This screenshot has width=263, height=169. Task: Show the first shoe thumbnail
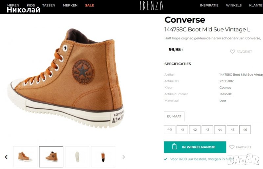tap(25, 157)
